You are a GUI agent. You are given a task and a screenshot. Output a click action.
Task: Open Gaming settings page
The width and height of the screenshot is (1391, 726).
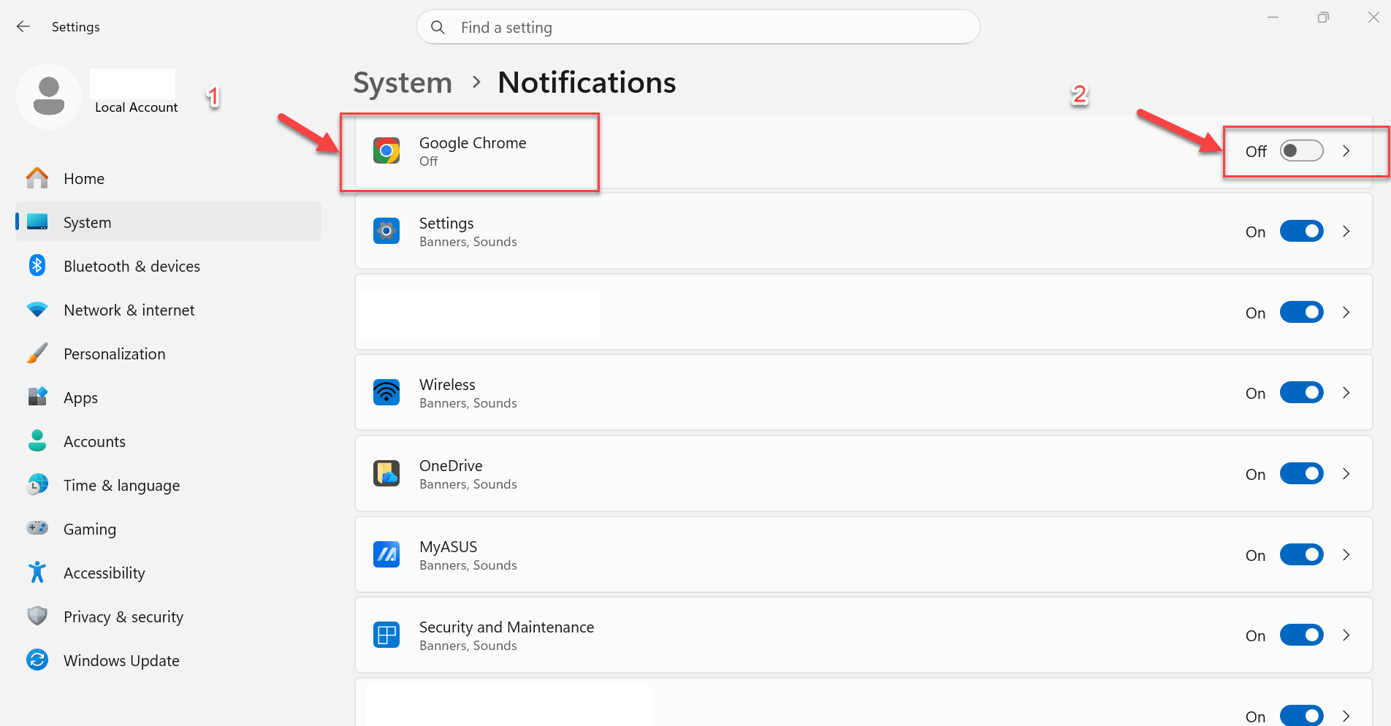tap(168, 529)
